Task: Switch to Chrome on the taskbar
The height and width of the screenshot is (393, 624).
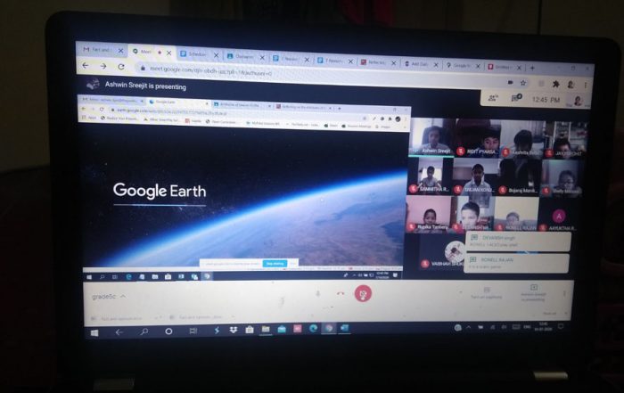Action: click(x=329, y=328)
